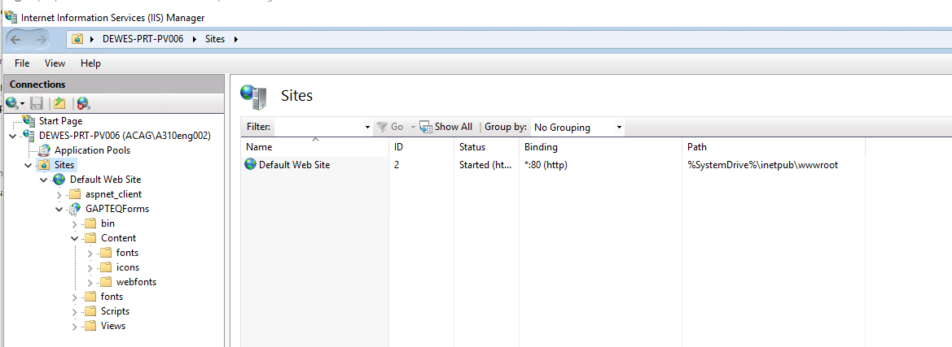Sort by the Binding column header
952x347 pixels.
click(x=600, y=147)
